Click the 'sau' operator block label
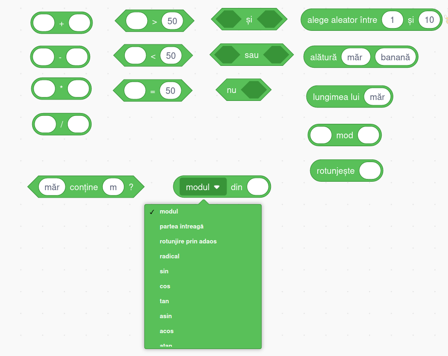Screen dimensions: 448x356 tap(251, 55)
